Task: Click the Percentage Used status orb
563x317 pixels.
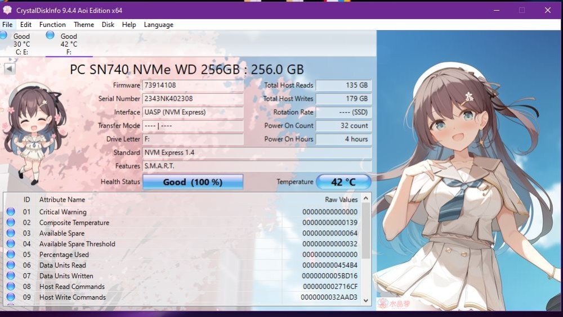Action: (11, 255)
